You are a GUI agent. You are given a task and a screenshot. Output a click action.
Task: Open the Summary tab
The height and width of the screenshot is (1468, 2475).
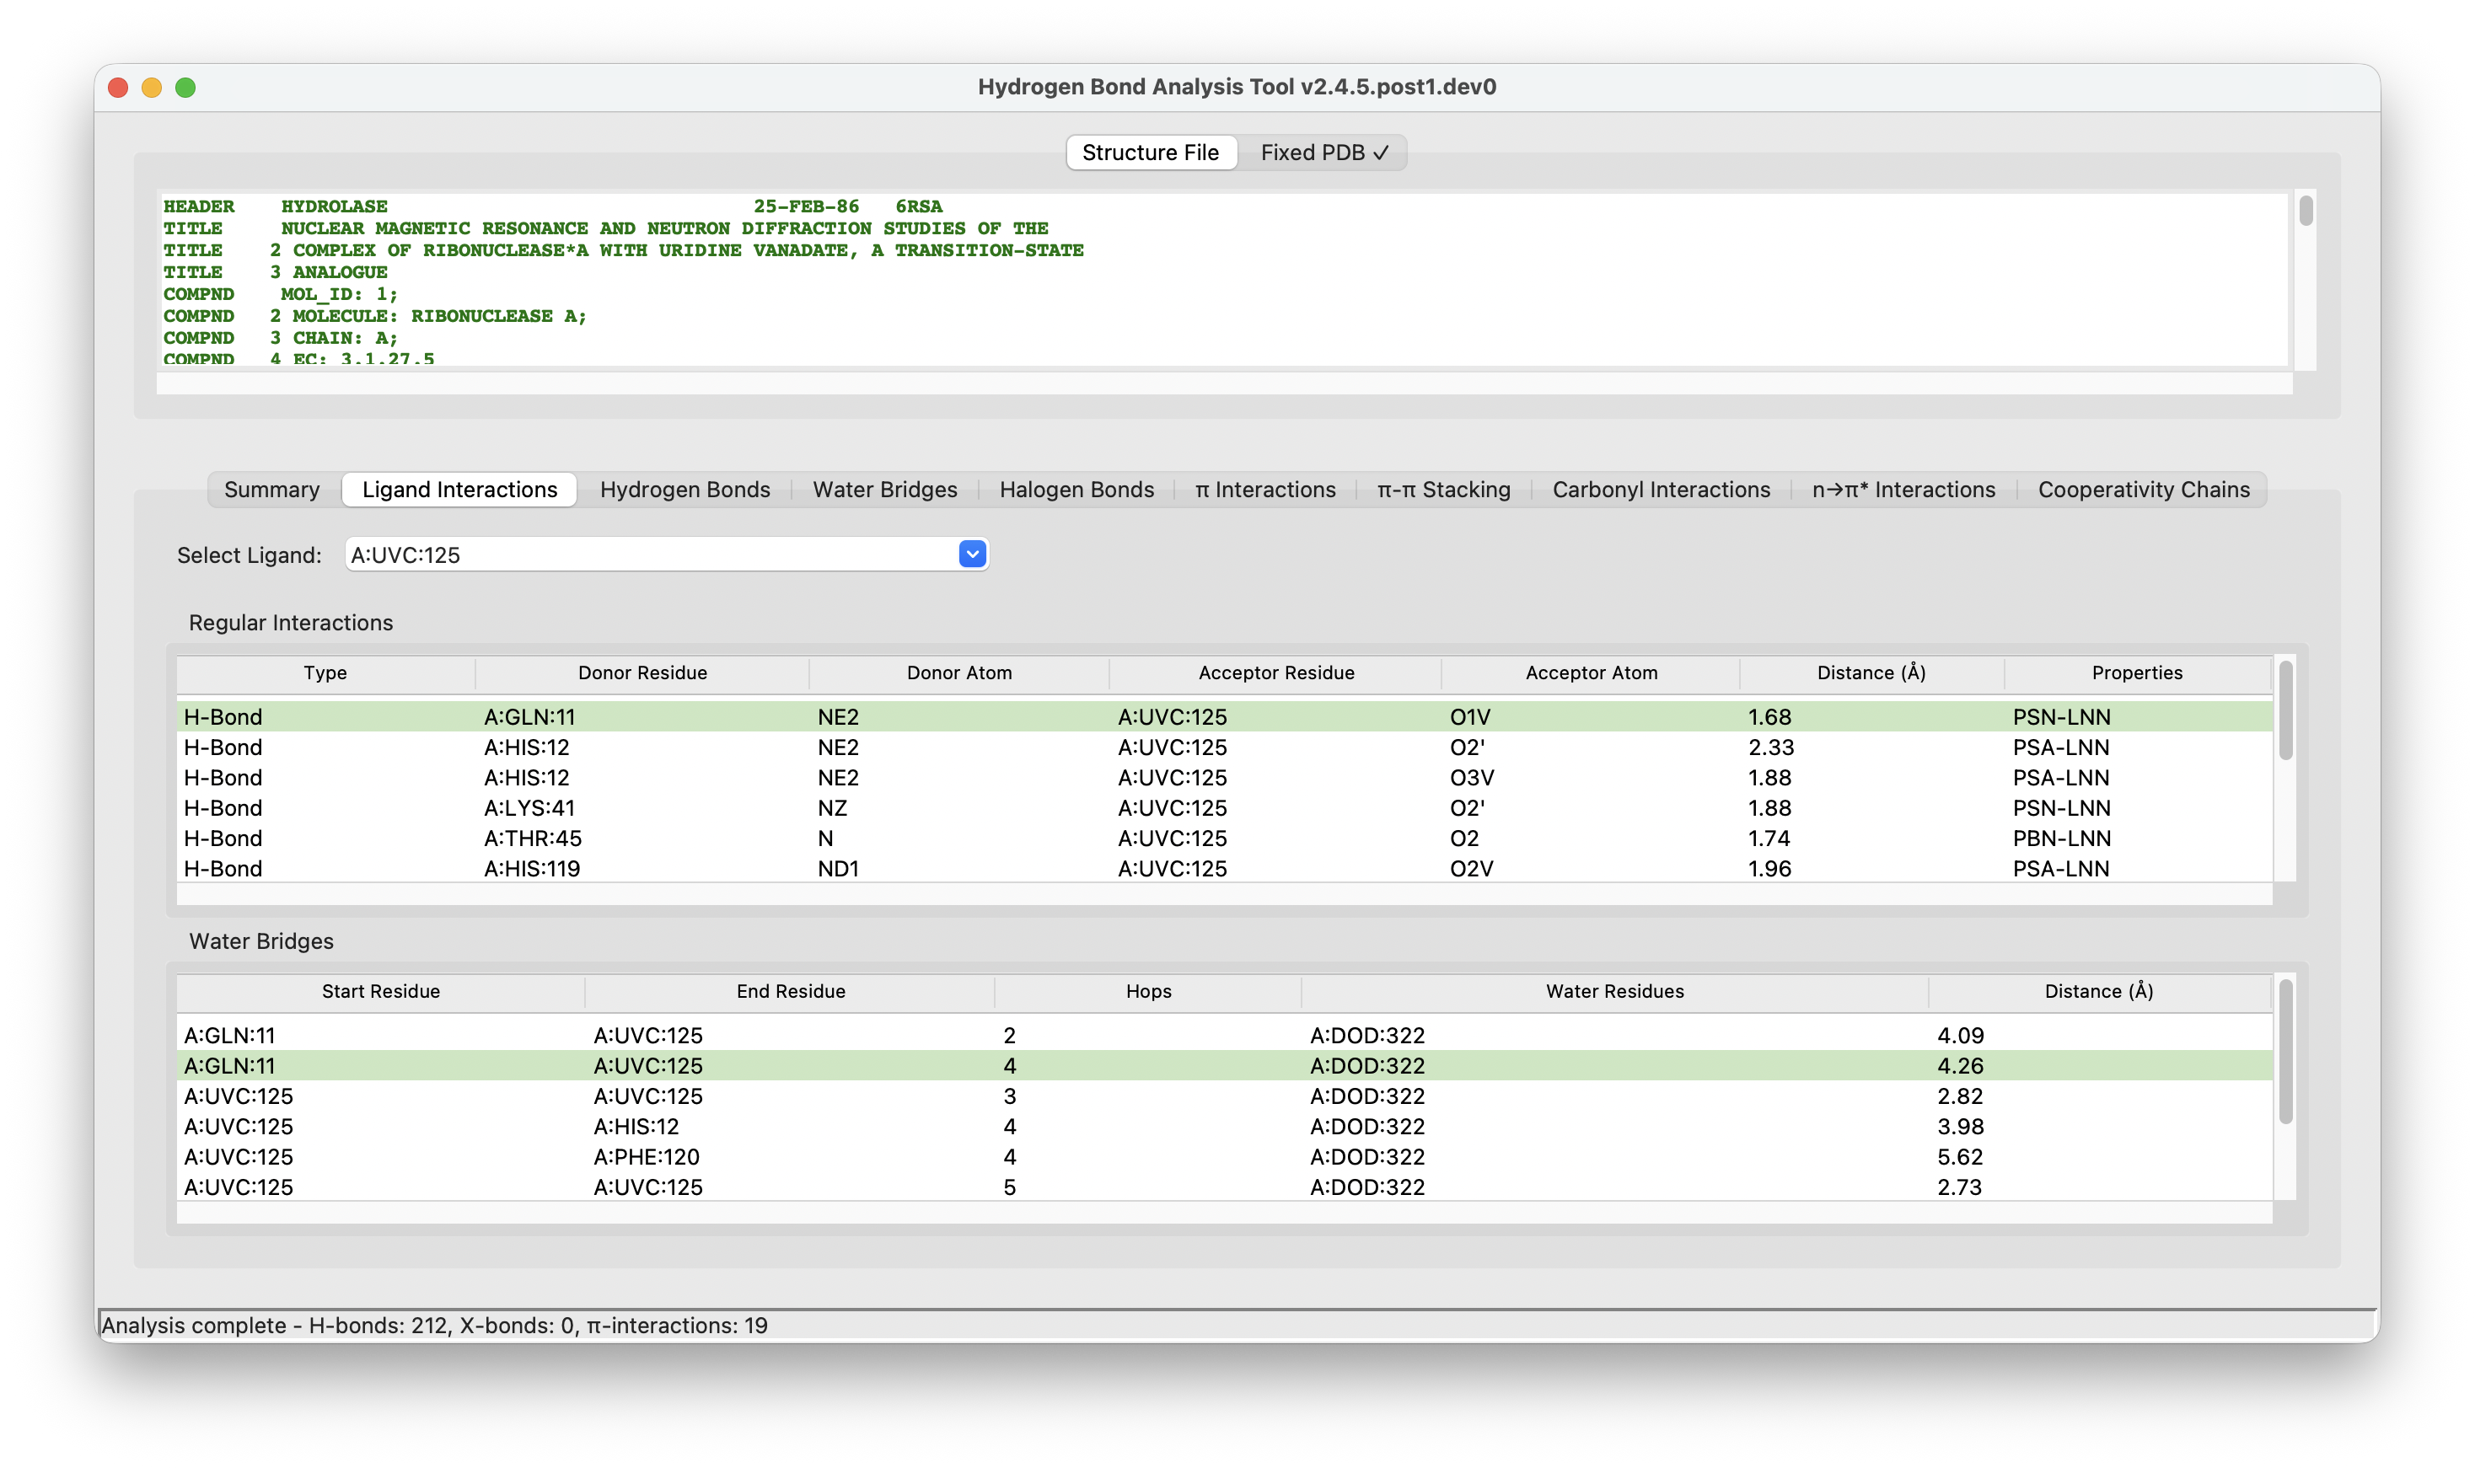click(x=272, y=490)
